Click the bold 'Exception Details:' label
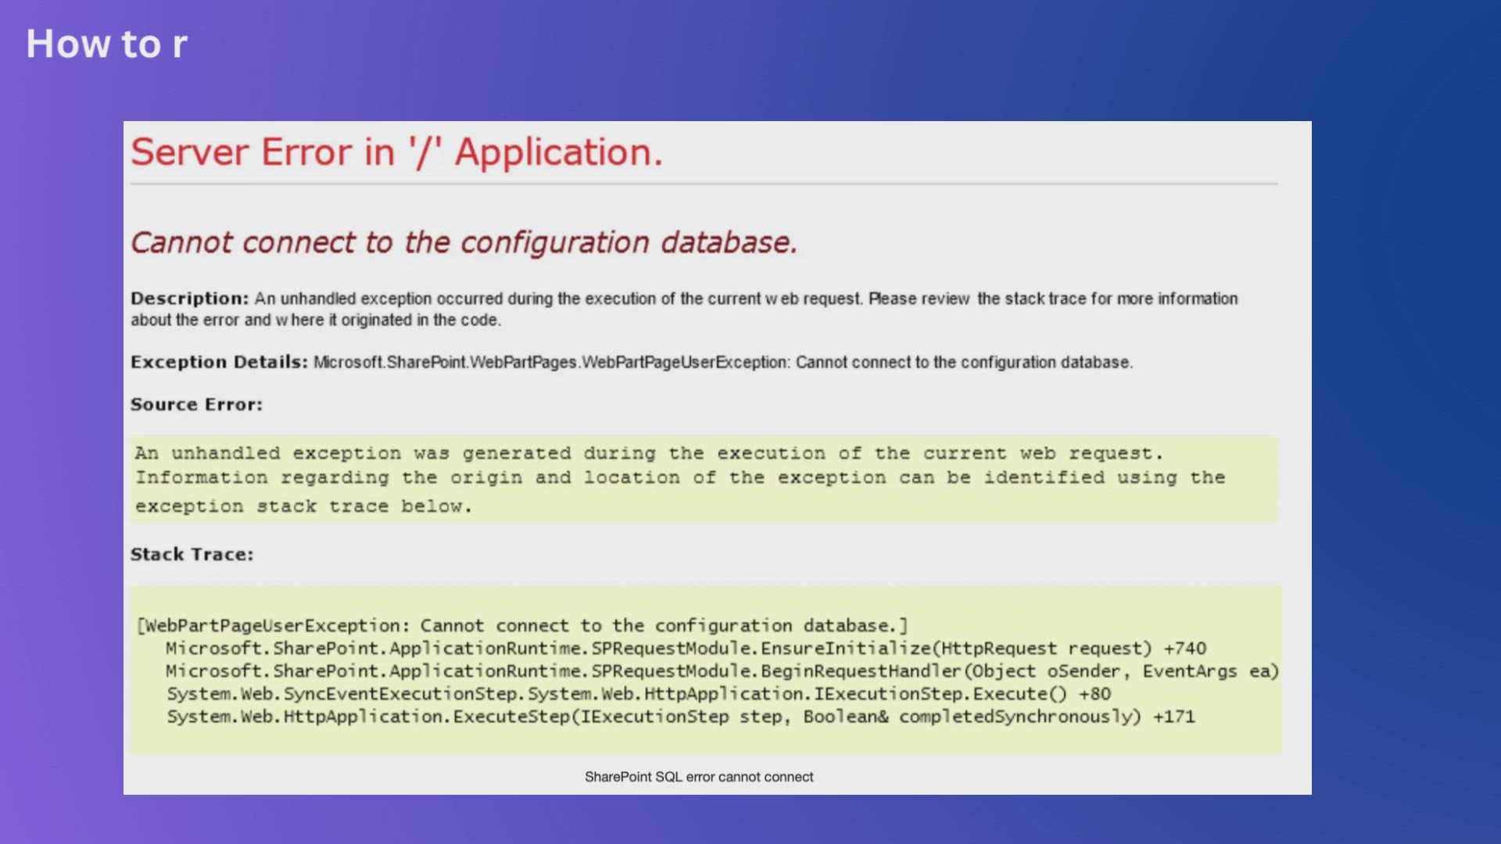The width and height of the screenshot is (1501, 844). 219,362
